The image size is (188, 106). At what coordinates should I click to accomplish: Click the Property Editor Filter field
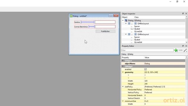click(x=147, y=50)
